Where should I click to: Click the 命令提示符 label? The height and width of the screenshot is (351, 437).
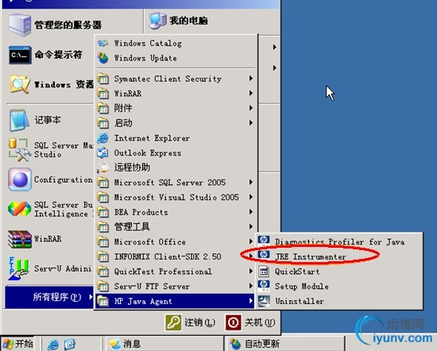[58, 54]
